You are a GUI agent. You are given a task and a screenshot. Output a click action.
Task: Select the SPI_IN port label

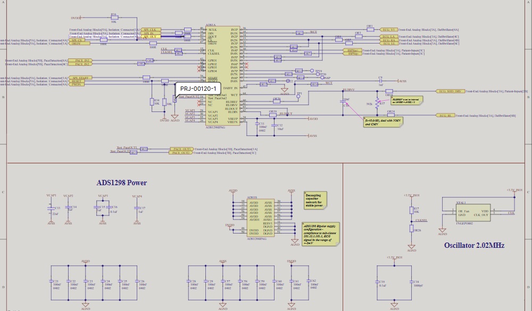coord(151,33)
